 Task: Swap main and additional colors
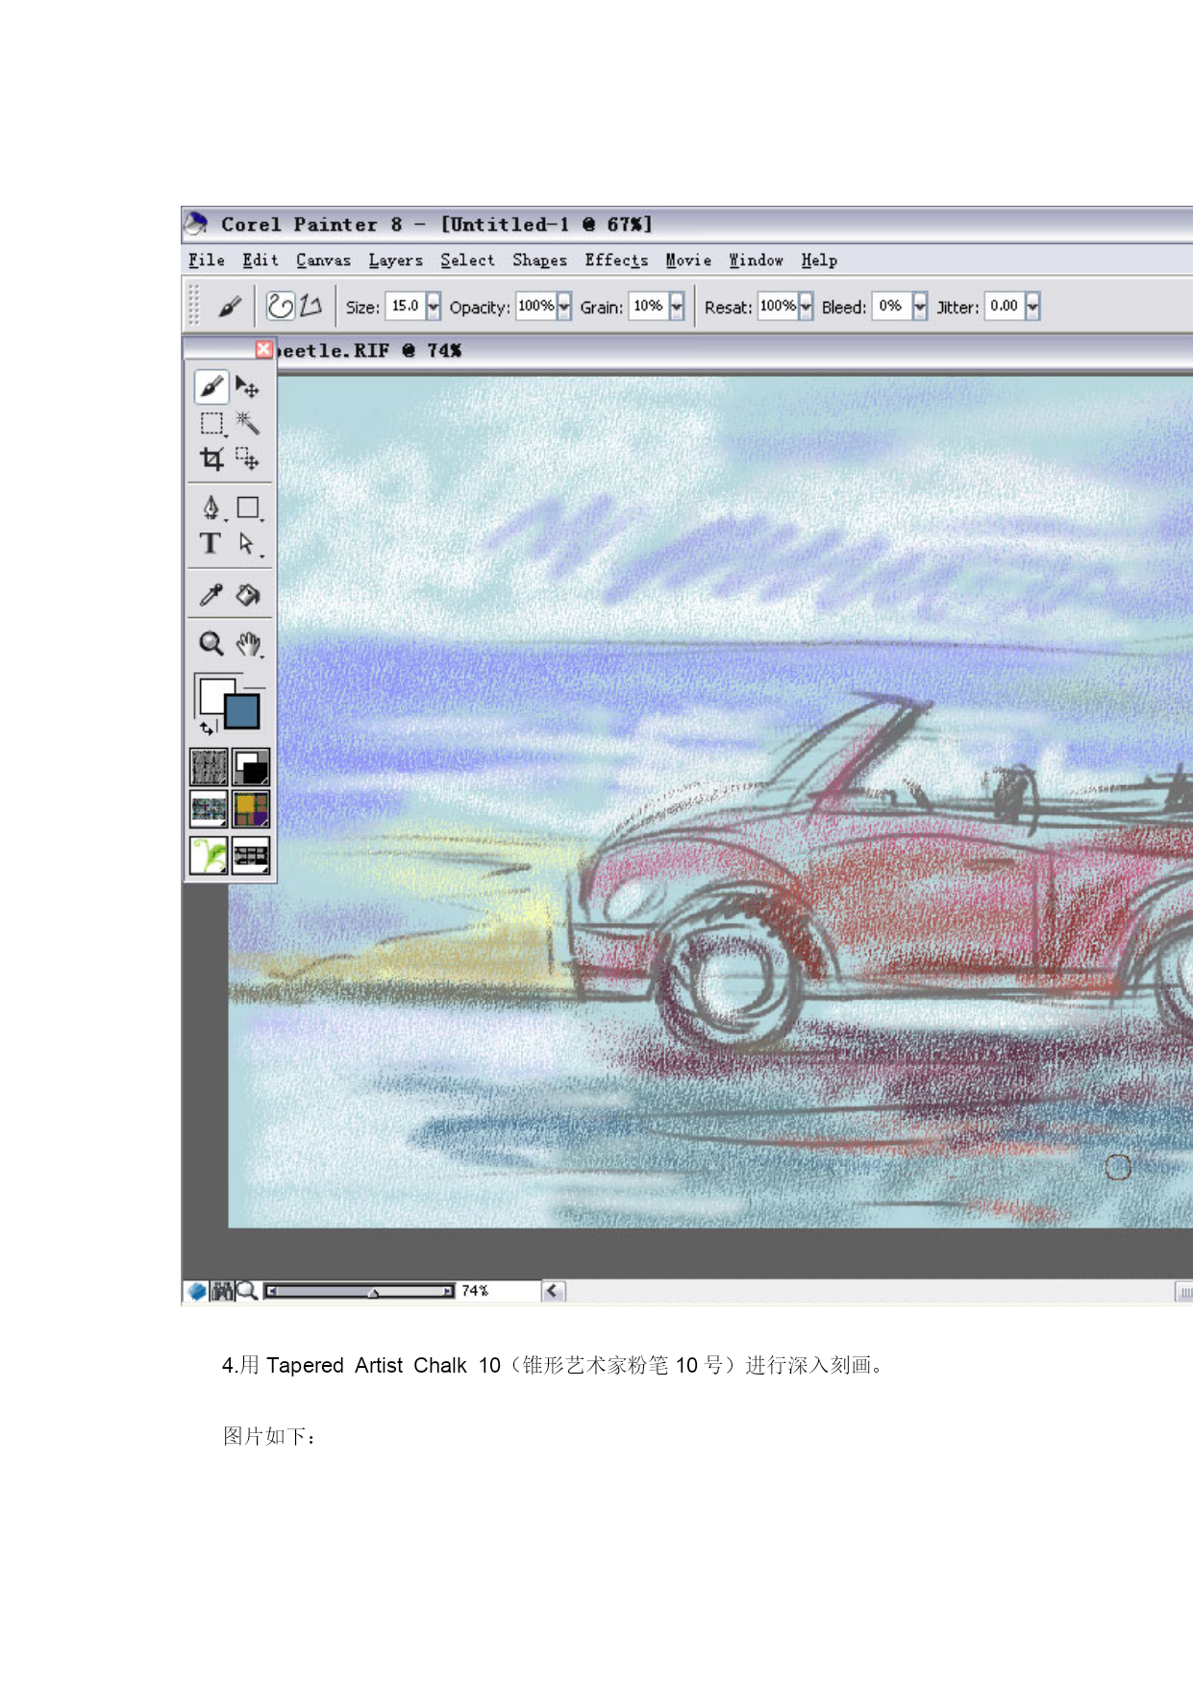coord(207,728)
